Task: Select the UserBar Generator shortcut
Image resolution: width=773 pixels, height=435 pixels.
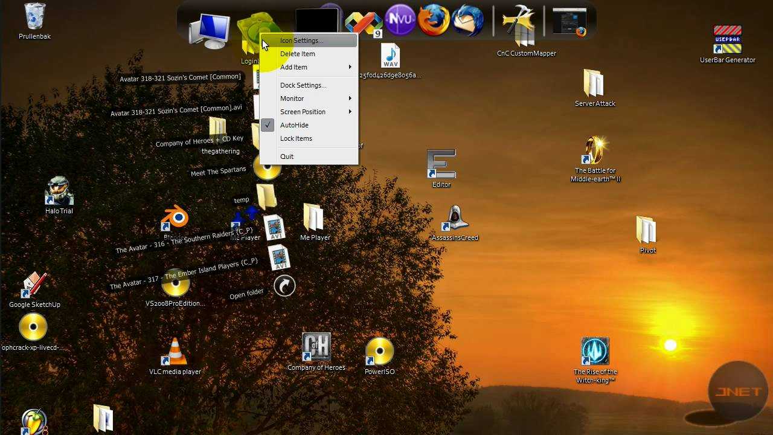Action: [x=727, y=40]
